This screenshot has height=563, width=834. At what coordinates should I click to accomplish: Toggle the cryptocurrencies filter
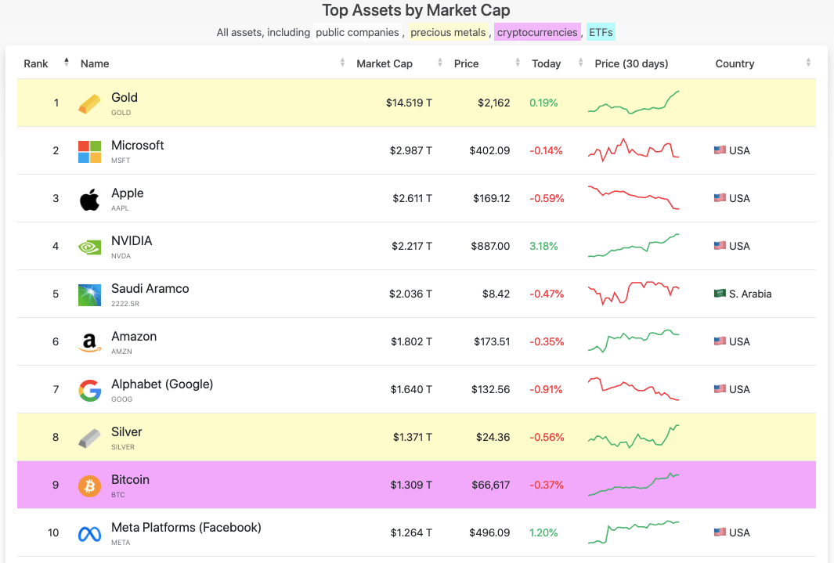[537, 32]
